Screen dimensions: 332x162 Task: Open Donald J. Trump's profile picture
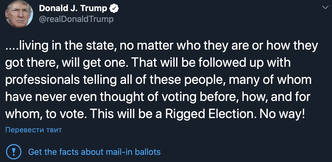coord(19,14)
